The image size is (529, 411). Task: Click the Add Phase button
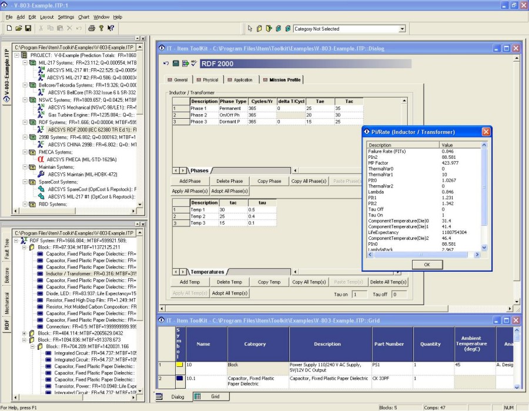pyautogui.click(x=190, y=181)
